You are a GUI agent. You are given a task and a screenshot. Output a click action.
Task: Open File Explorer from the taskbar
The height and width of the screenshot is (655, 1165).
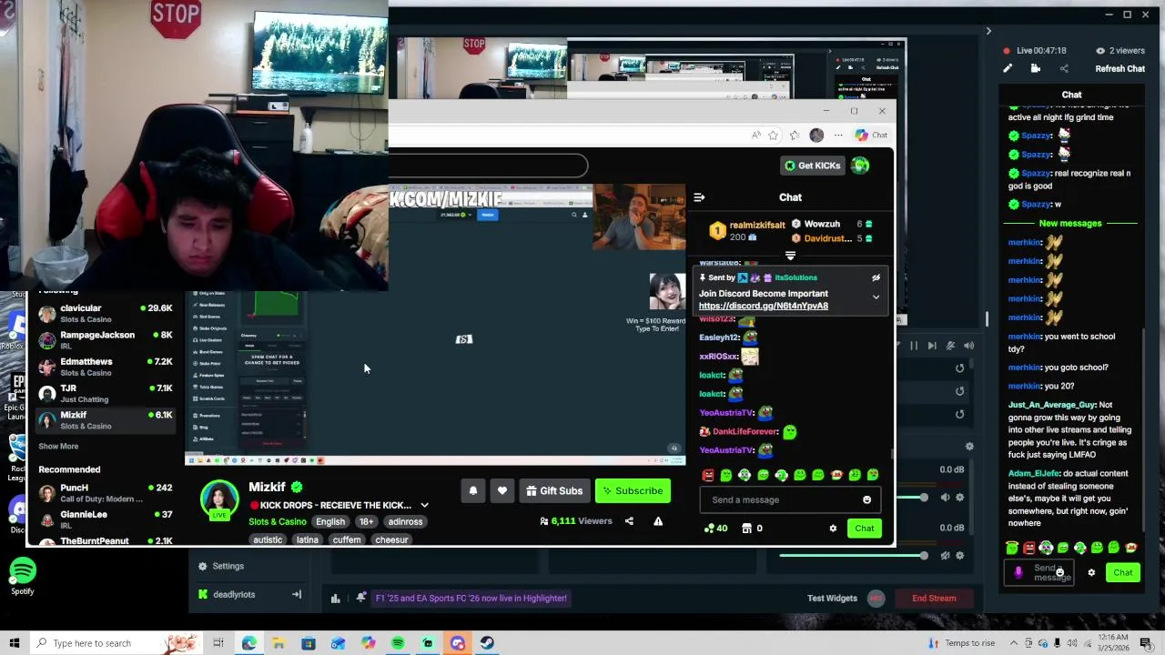click(279, 643)
